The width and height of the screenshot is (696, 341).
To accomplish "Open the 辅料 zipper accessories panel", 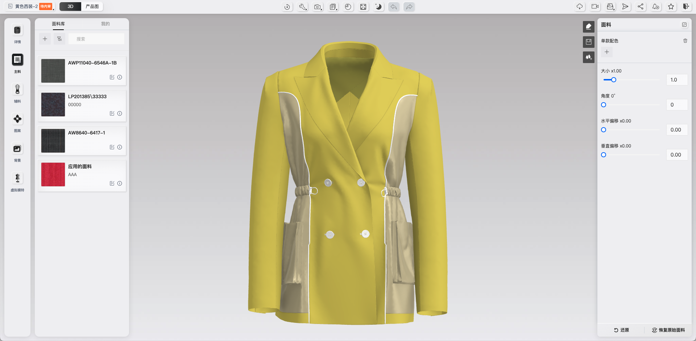I will coord(17,90).
